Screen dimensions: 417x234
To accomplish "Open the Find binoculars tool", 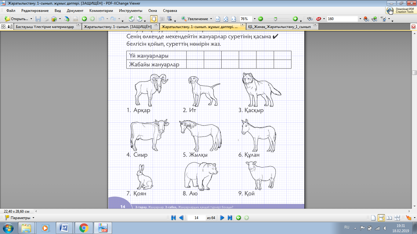I will 310,19.
